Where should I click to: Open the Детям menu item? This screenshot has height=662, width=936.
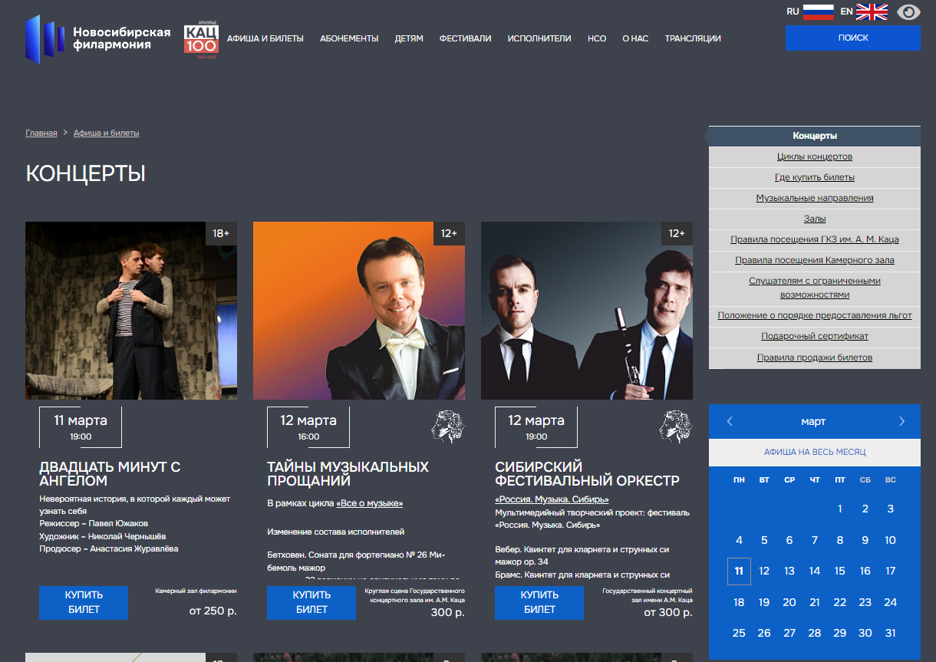pyautogui.click(x=409, y=38)
